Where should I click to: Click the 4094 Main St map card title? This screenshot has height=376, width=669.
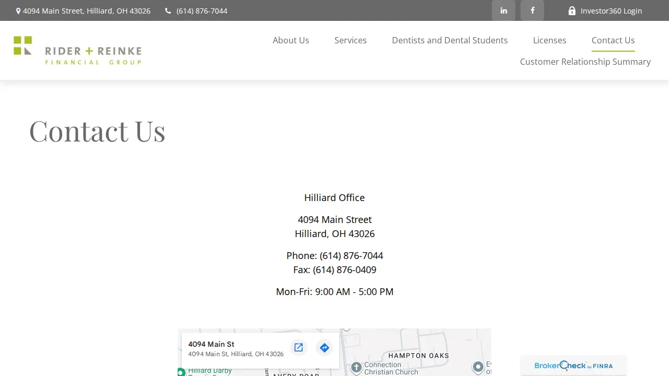click(211, 344)
